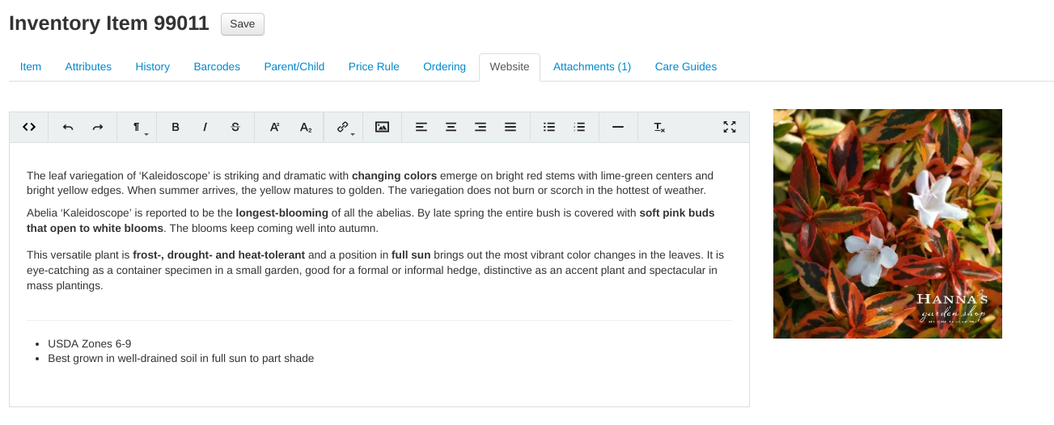Toggle HTML source code view

tap(29, 127)
